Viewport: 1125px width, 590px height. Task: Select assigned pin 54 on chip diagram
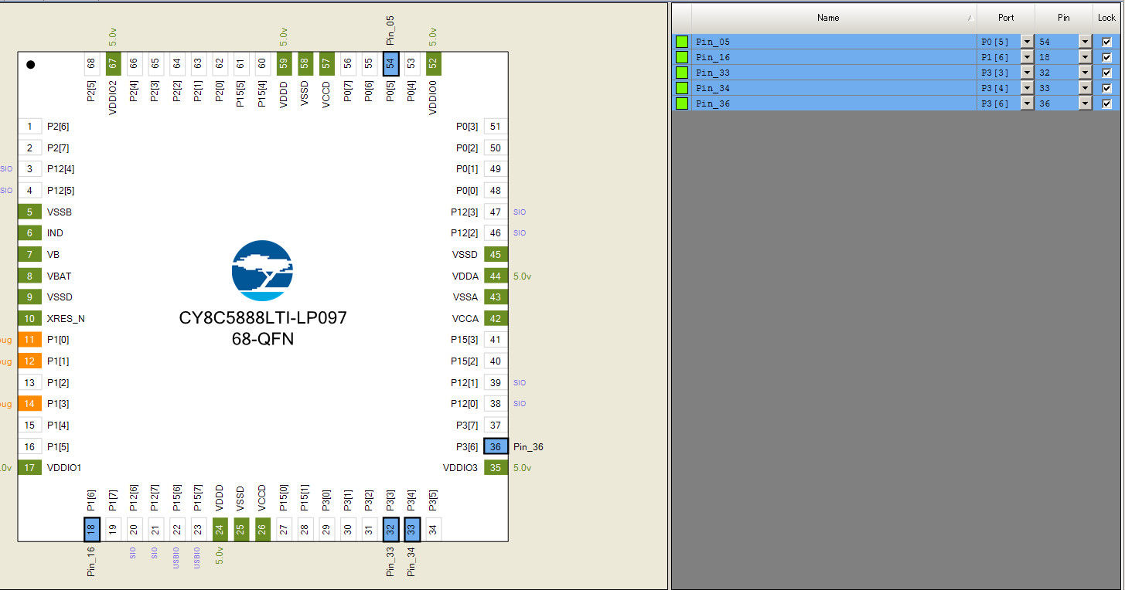[390, 63]
